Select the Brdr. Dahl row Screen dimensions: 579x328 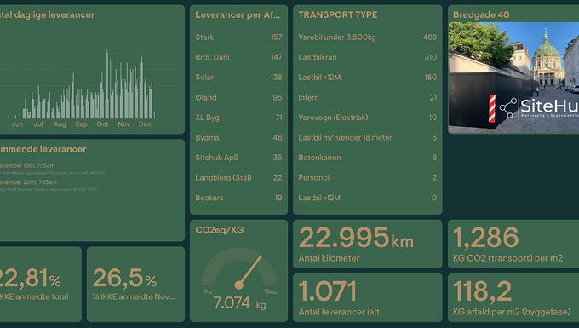point(238,57)
